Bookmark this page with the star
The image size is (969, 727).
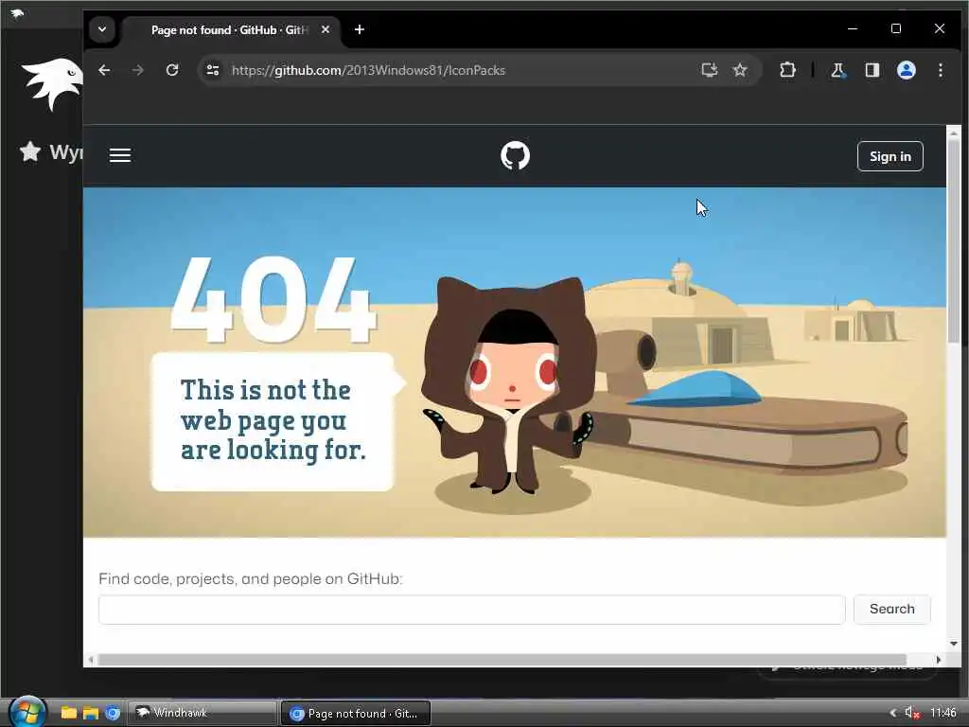[740, 70]
